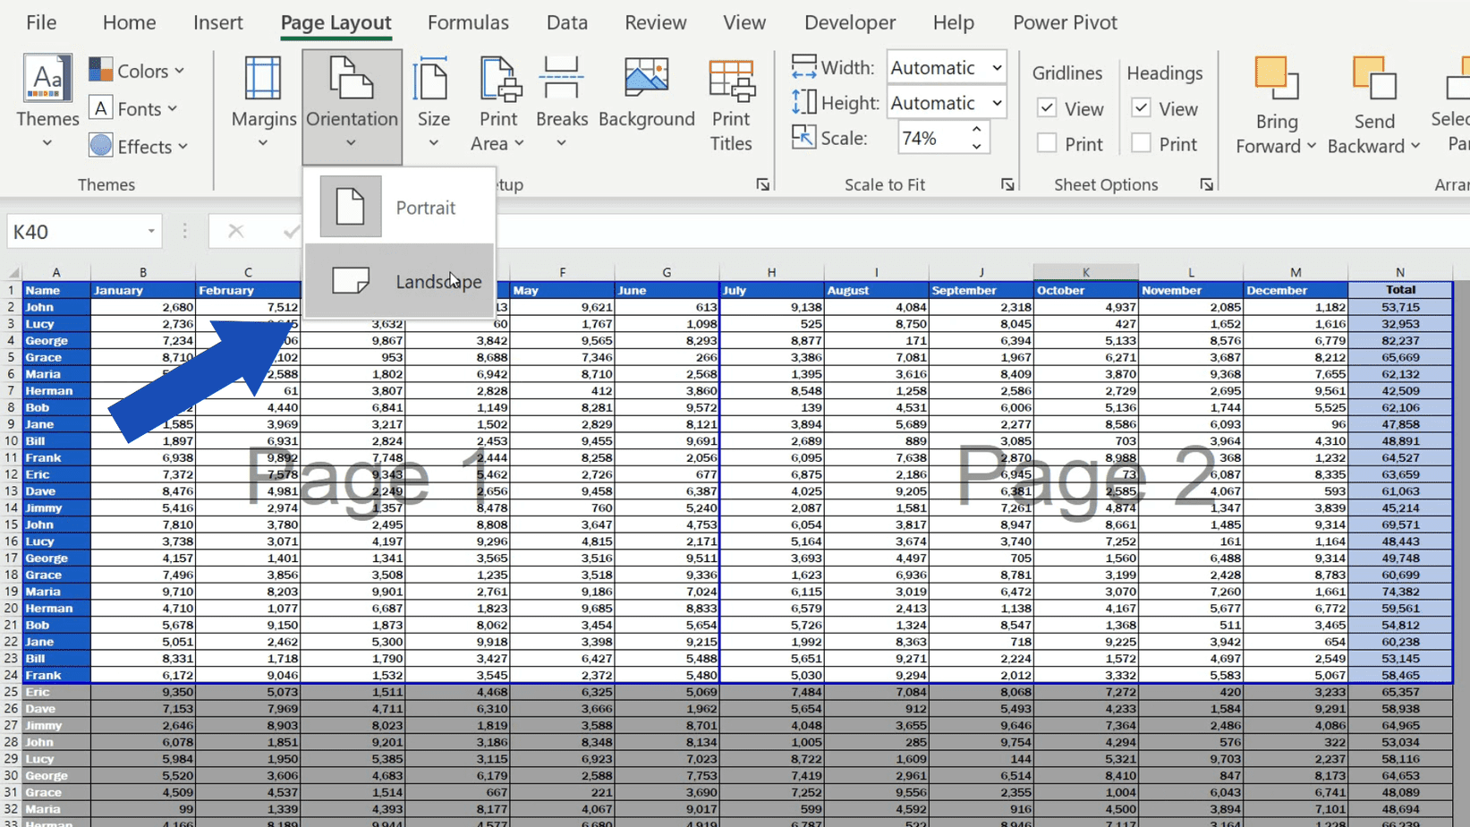Insert a sheet Background image
This screenshot has height=827, width=1470.
click(x=646, y=98)
